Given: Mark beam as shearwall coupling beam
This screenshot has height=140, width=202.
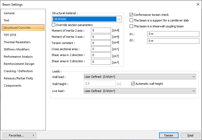Looking at the screenshot, I should pyautogui.click(x=131, y=26).
